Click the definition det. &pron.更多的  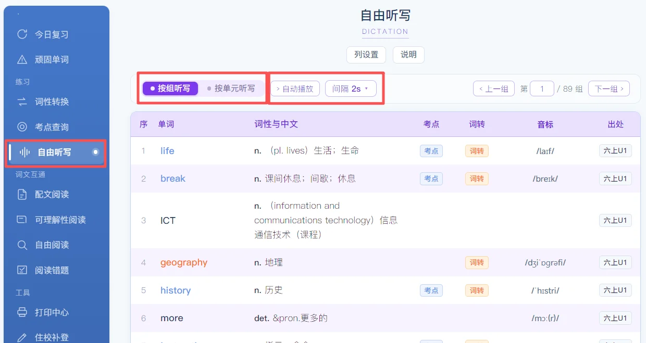[x=291, y=318]
